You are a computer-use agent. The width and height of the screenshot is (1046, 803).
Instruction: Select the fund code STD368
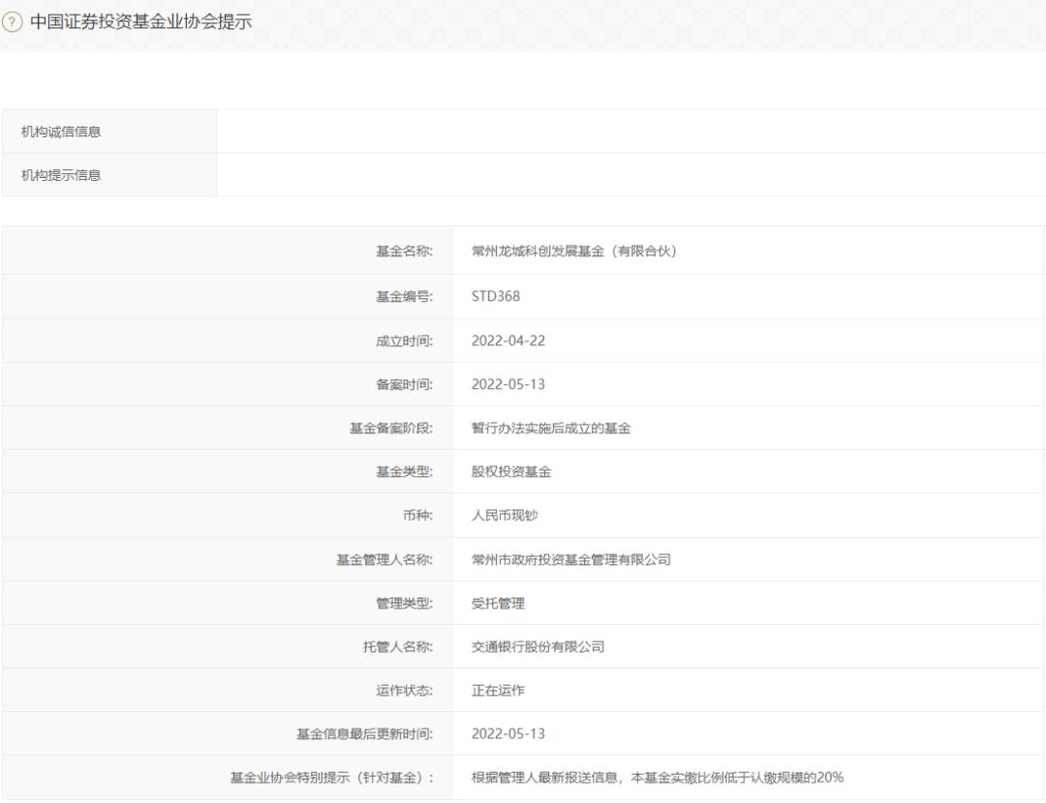pyautogui.click(x=496, y=297)
